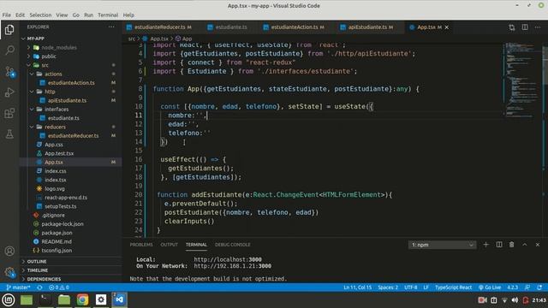Open terminal selector dropdown 1: npm
The height and width of the screenshot is (308, 548).
click(x=442, y=245)
